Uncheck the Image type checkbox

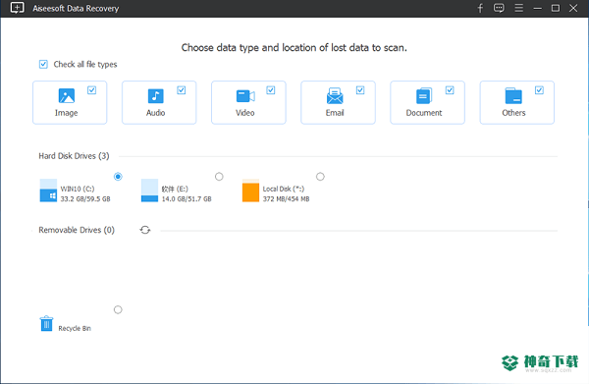(91, 90)
